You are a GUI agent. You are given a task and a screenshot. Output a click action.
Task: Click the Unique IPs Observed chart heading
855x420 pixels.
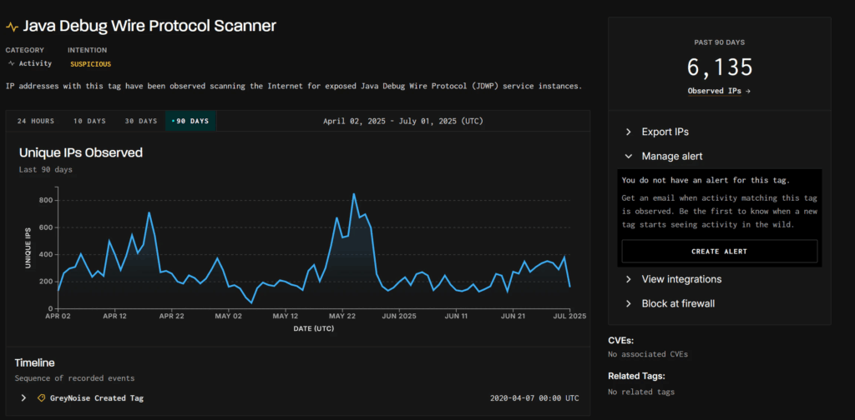click(81, 152)
